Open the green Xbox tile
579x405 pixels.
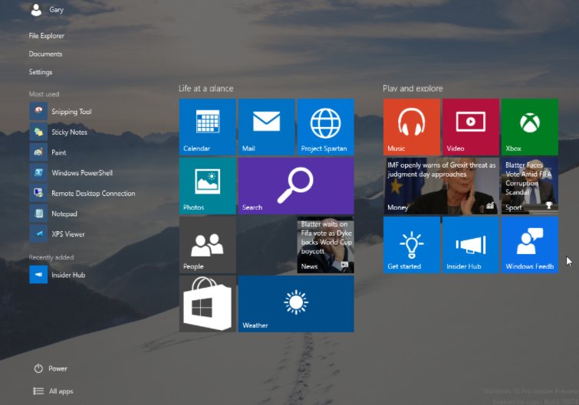tap(529, 127)
